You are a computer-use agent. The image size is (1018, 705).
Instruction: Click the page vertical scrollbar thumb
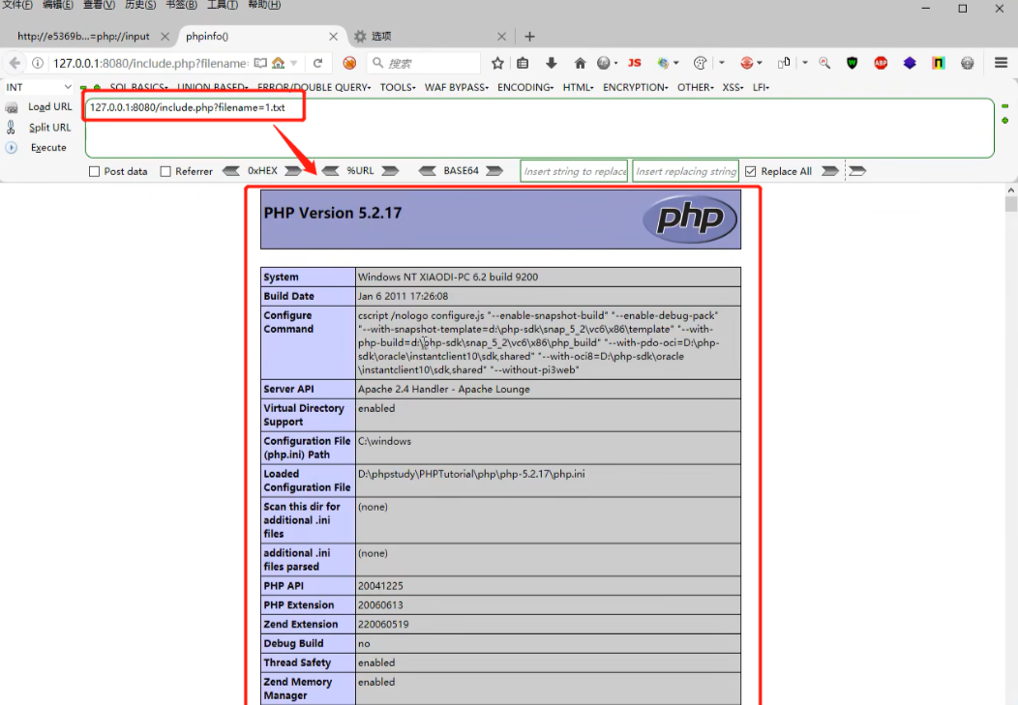(x=1011, y=204)
